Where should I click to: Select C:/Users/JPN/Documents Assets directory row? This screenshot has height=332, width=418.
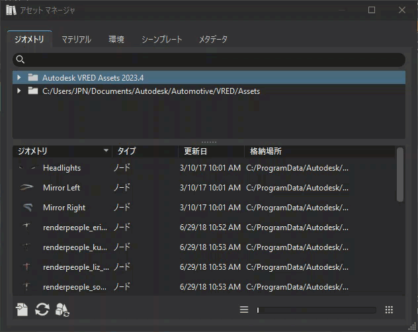[209, 91]
